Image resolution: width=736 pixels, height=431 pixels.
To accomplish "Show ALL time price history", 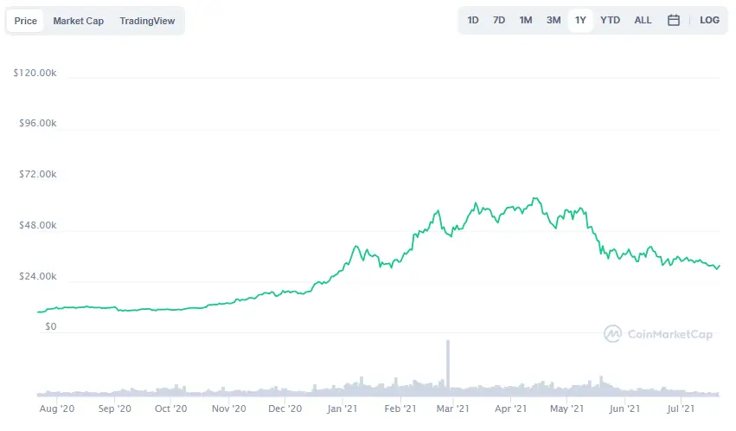I will (643, 20).
